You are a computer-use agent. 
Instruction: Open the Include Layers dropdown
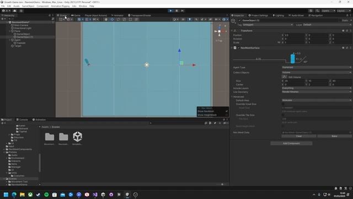pyautogui.click(x=317, y=88)
